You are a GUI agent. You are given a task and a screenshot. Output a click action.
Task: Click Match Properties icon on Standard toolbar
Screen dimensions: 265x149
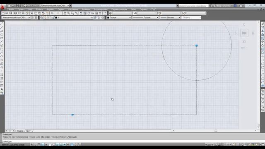(47, 13)
